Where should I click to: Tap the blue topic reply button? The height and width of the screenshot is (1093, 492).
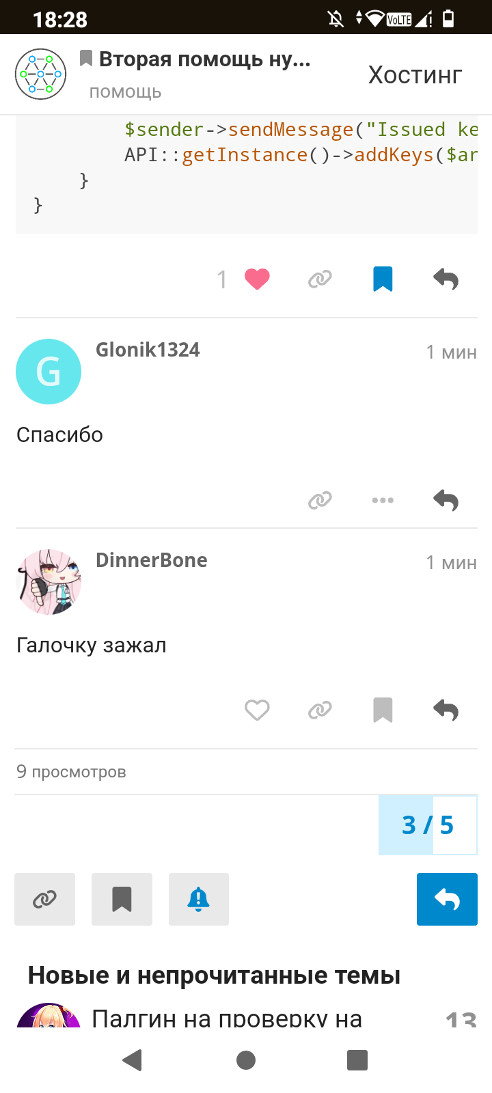[x=447, y=899]
